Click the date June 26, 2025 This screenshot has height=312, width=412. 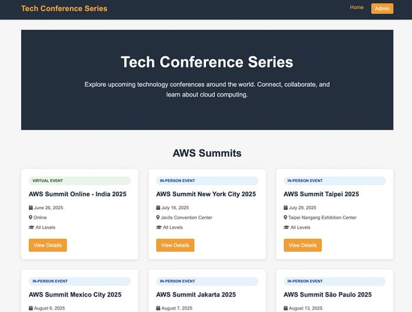49,207
